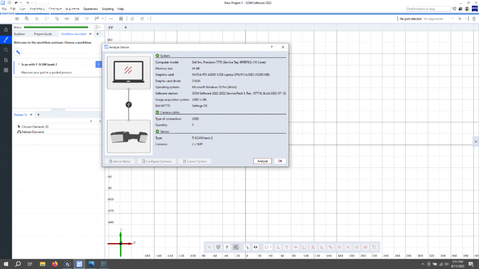
Task: Click the status info counter icon
Action: pos(97,27)
